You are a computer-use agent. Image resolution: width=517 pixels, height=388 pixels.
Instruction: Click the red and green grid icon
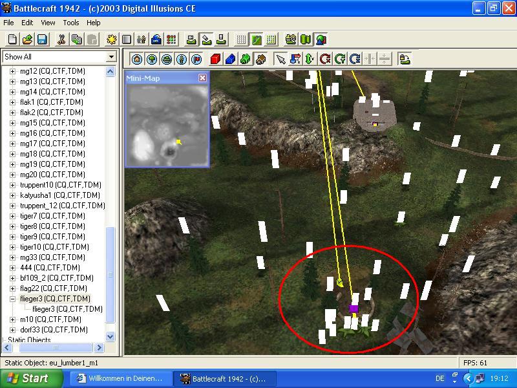coord(171,39)
